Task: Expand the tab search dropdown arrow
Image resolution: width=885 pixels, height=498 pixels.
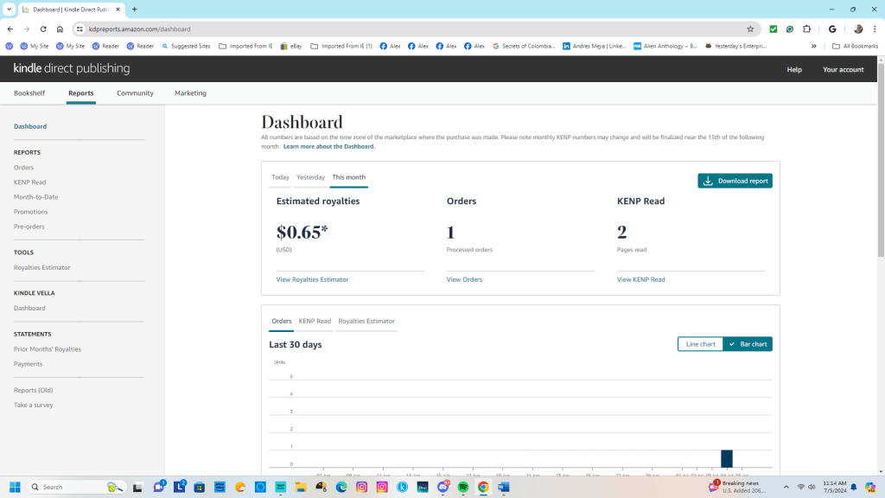Action: 9,10
